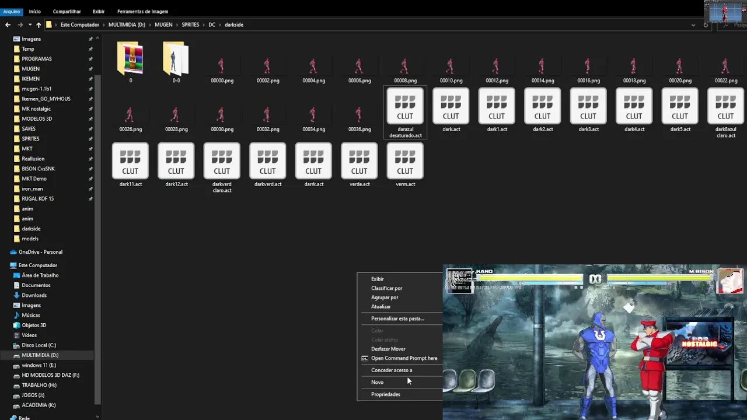The width and height of the screenshot is (747, 420).
Task: Select the darkverd.act CLUT file
Action: click(268, 164)
